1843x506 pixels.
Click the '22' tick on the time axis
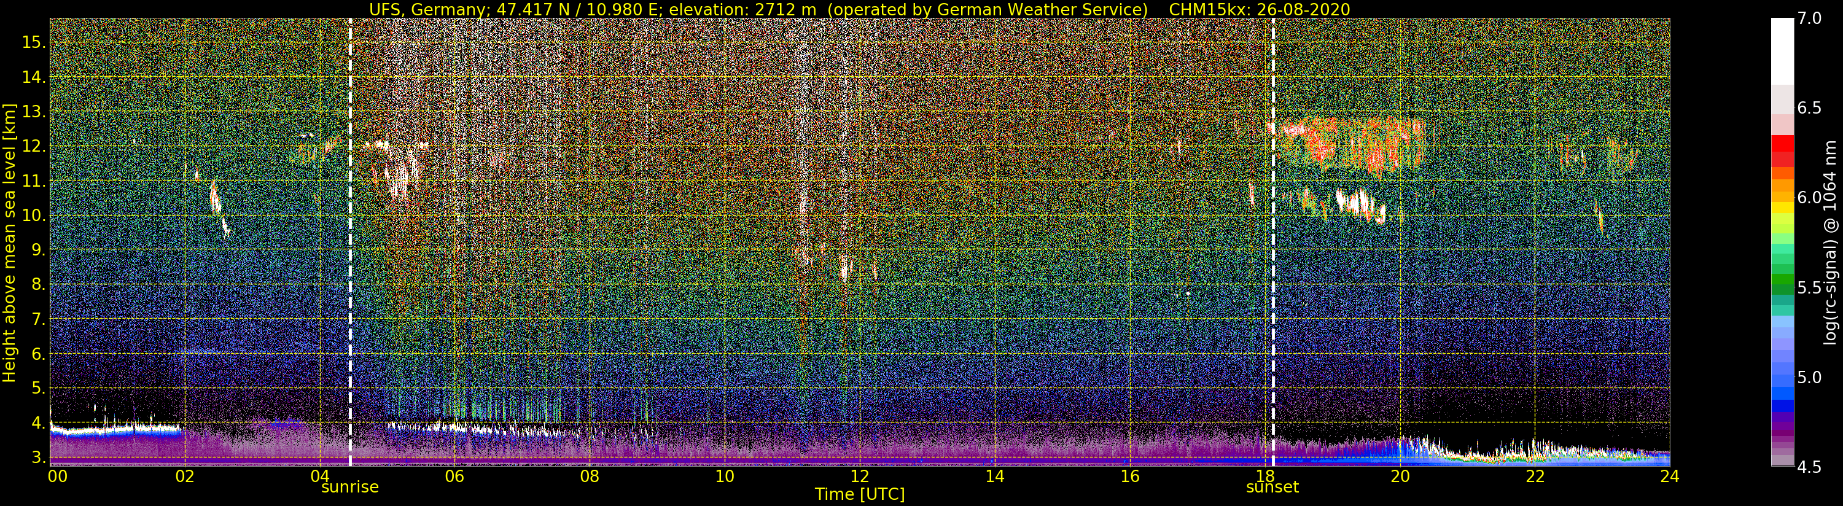tap(1535, 476)
